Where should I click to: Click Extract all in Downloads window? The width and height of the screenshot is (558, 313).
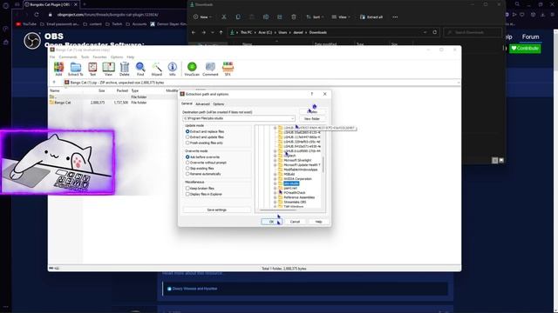click(371, 17)
